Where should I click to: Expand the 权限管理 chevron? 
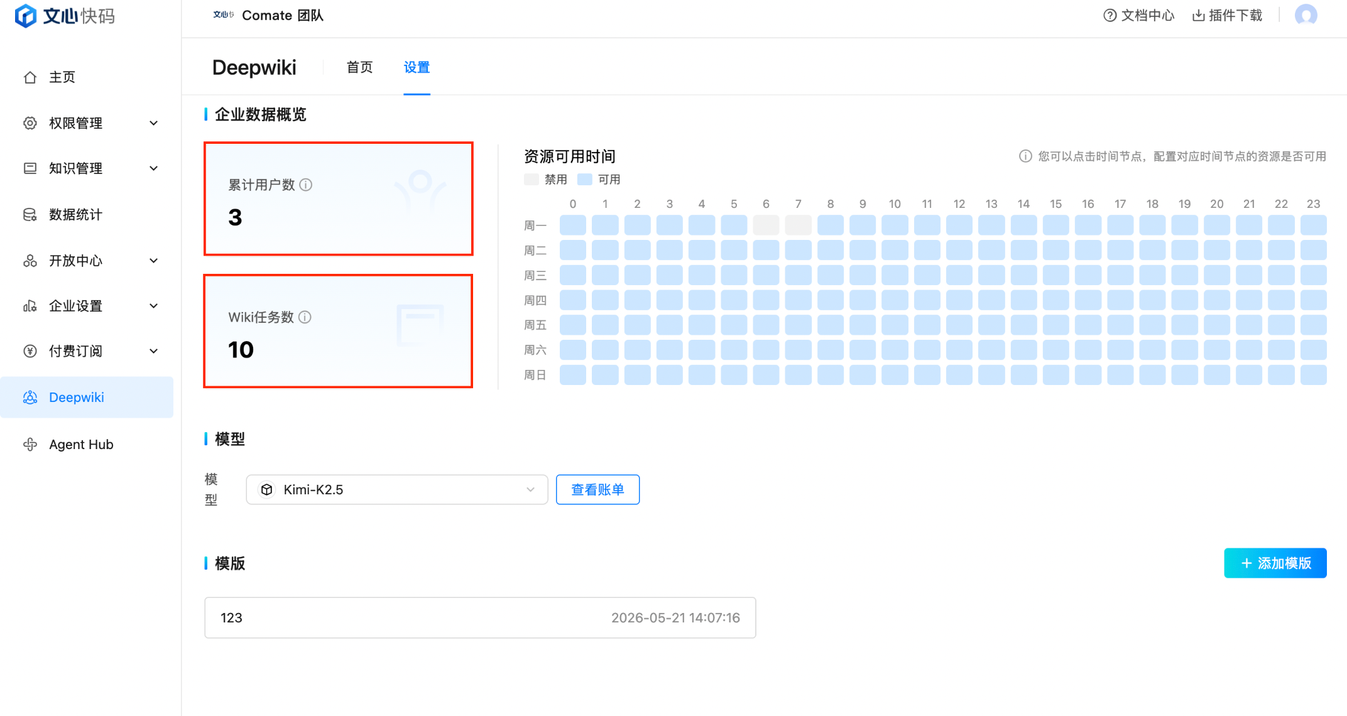tap(154, 123)
